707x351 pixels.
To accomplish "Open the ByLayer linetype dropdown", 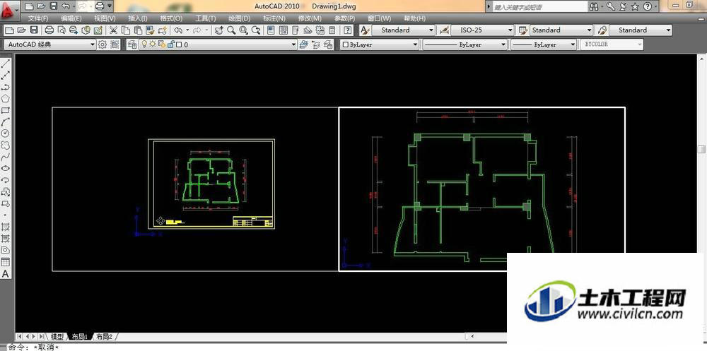I will tap(465, 44).
